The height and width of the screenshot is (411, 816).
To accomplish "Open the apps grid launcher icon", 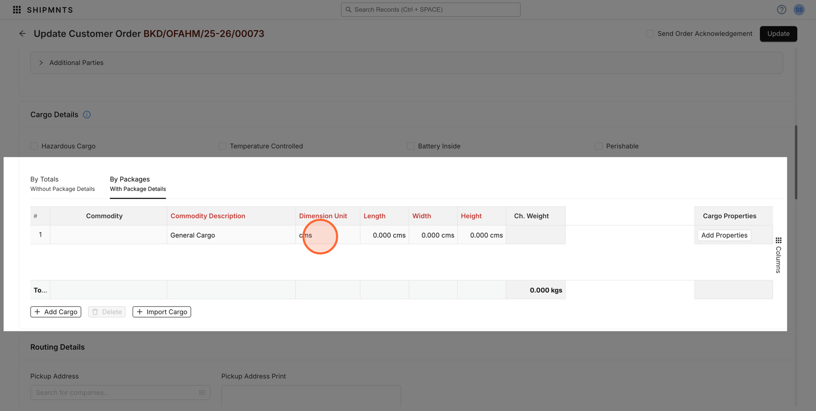I will tap(17, 10).
